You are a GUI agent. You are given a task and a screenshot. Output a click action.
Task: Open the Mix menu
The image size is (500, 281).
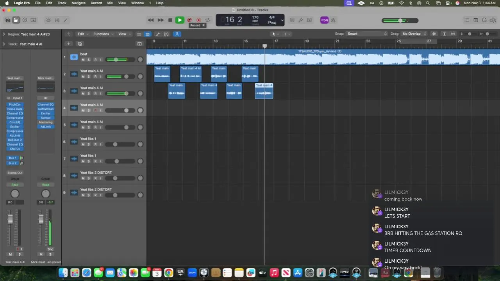pyautogui.click(x=110, y=3)
